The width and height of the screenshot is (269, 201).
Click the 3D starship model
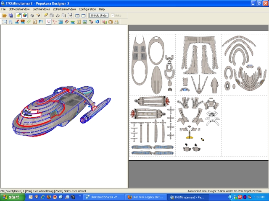pos(61,111)
